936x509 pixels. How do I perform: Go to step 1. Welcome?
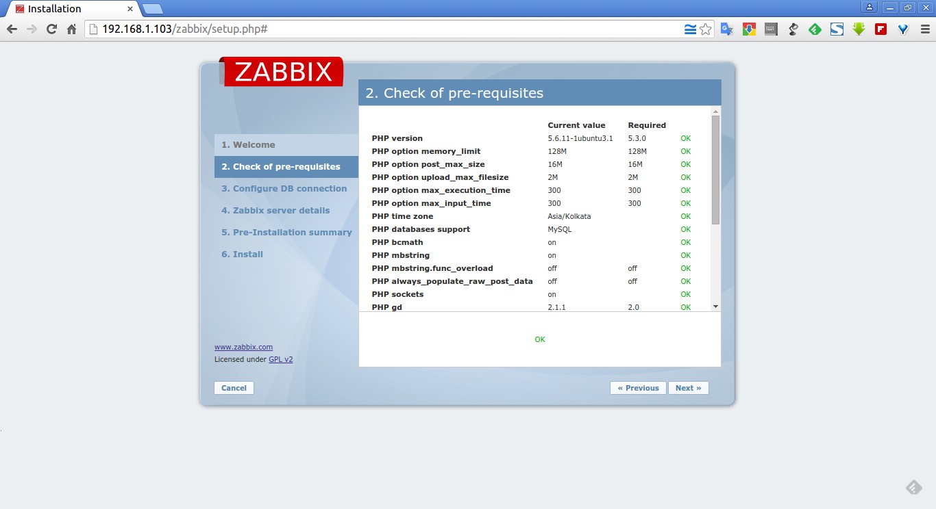click(x=286, y=145)
